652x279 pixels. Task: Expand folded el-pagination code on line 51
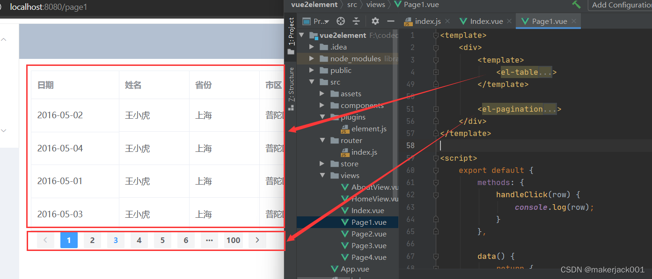pyautogui.click(x=436, y=109)
